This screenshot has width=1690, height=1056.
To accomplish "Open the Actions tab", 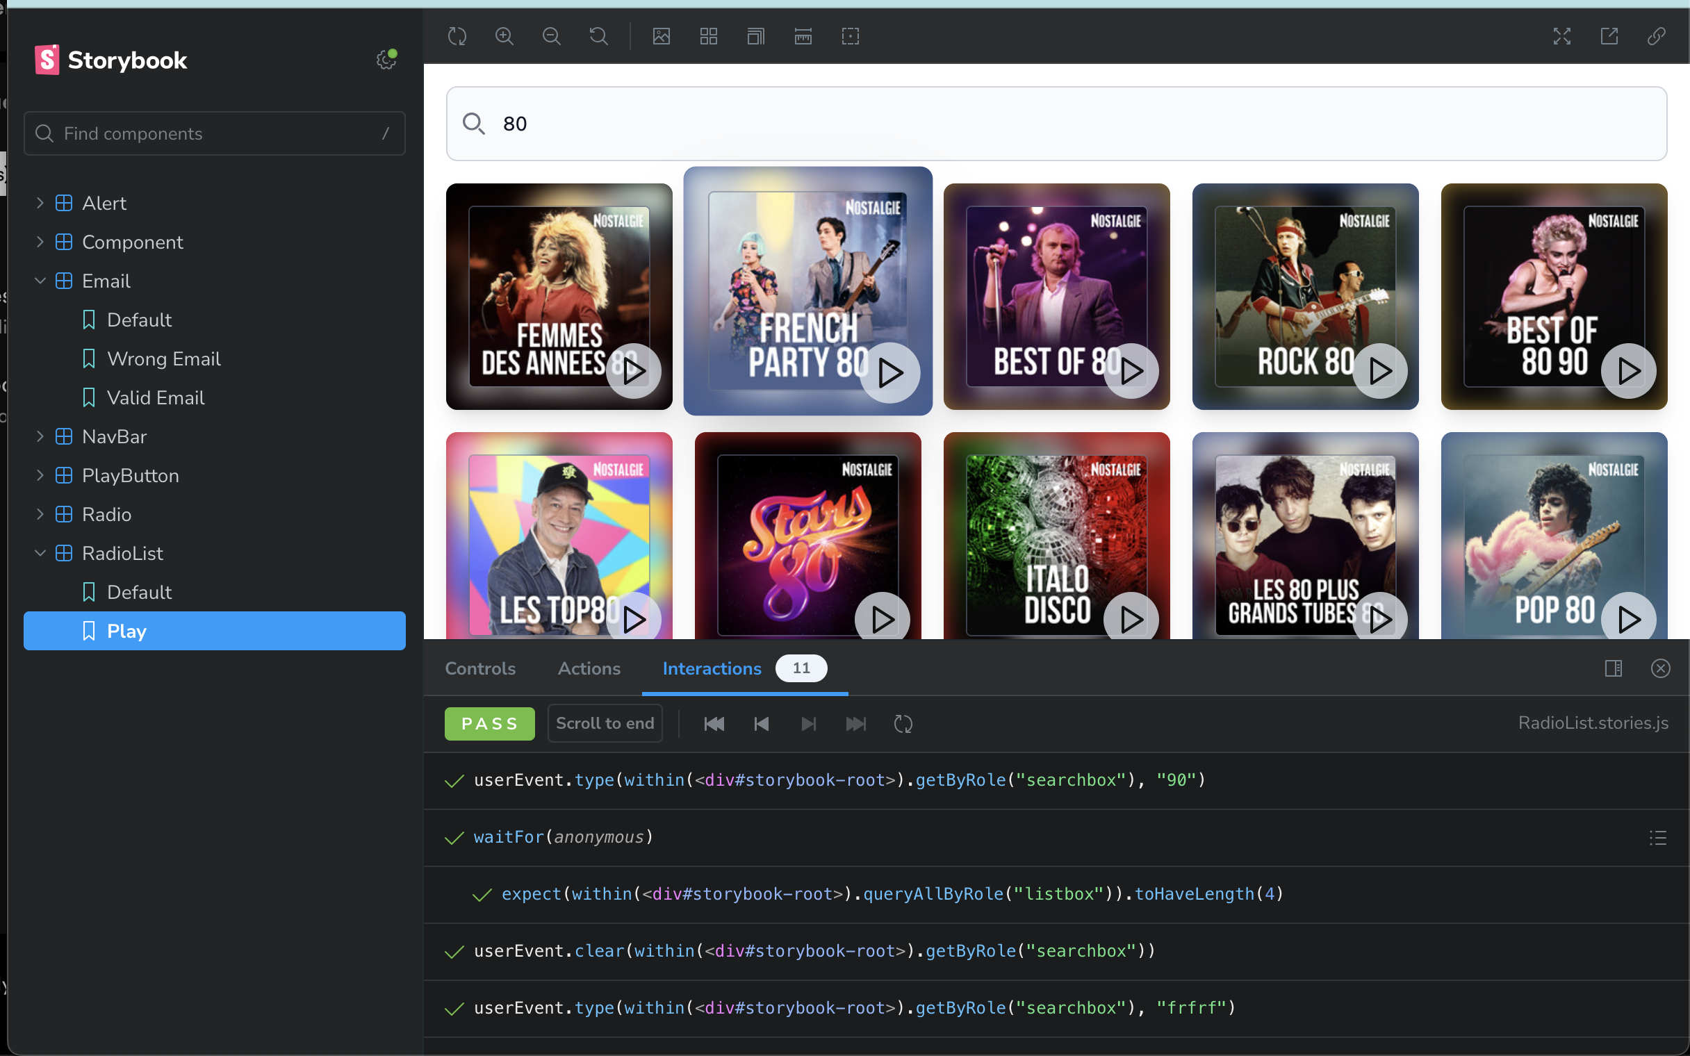I will click(589, 668).
